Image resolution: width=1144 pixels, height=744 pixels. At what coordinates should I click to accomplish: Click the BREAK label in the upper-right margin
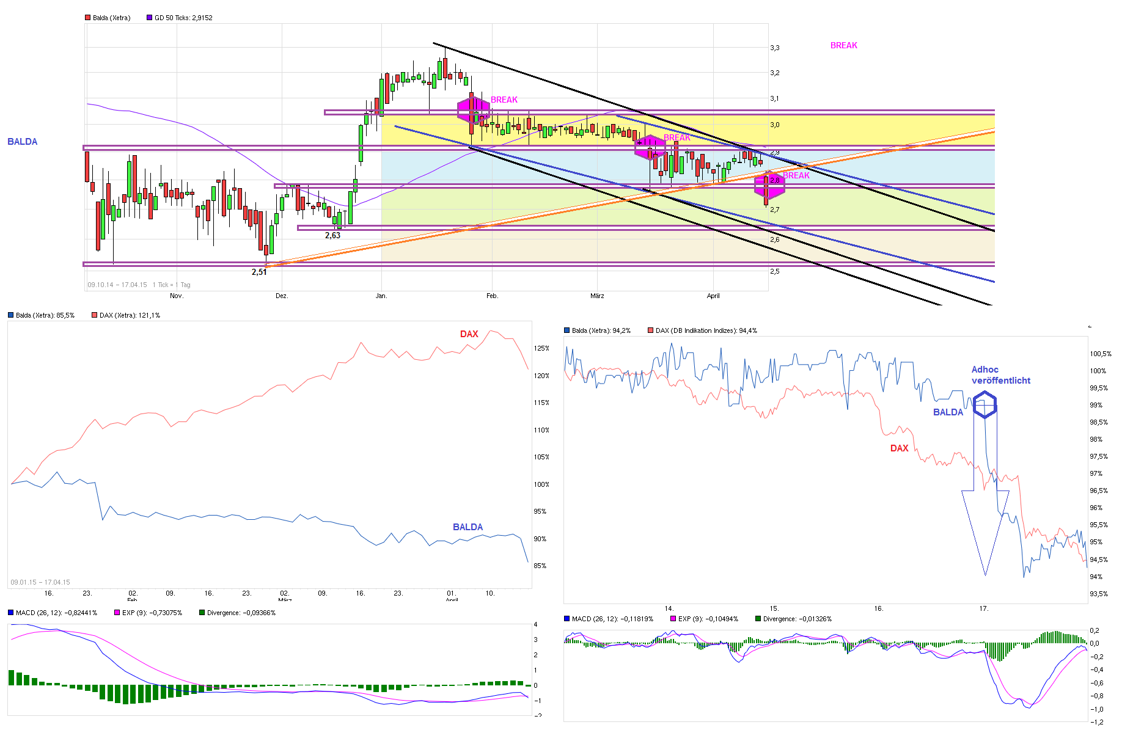[844, 46]
